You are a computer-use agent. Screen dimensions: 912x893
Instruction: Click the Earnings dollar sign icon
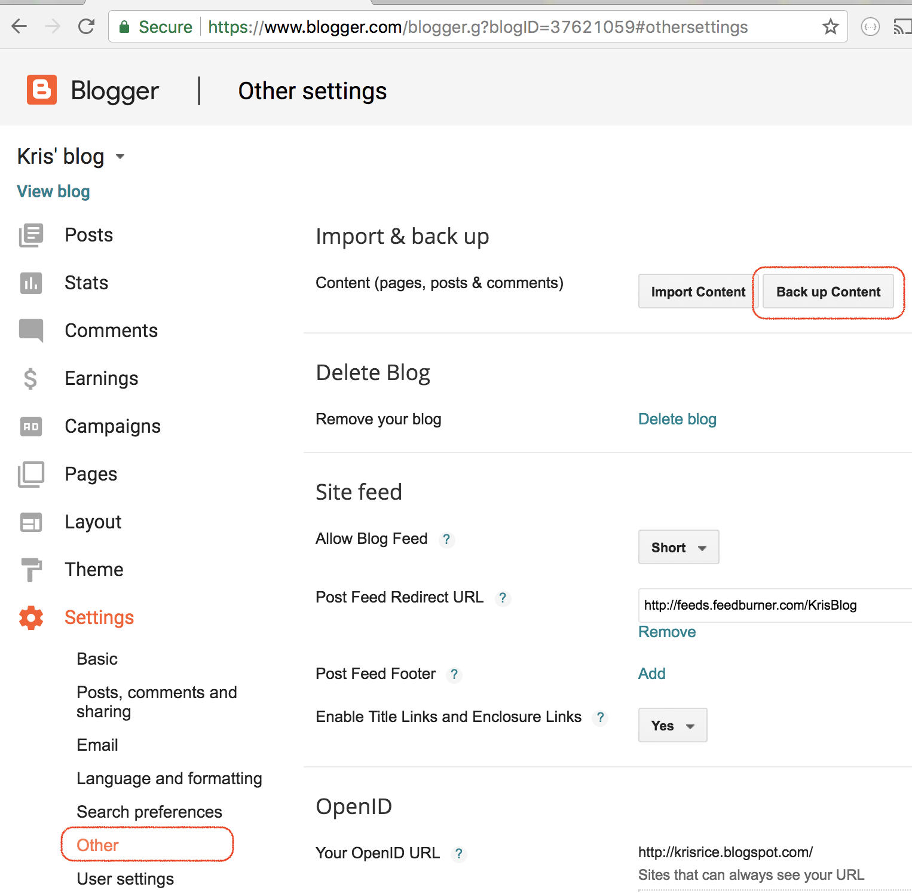pos(30,378)
